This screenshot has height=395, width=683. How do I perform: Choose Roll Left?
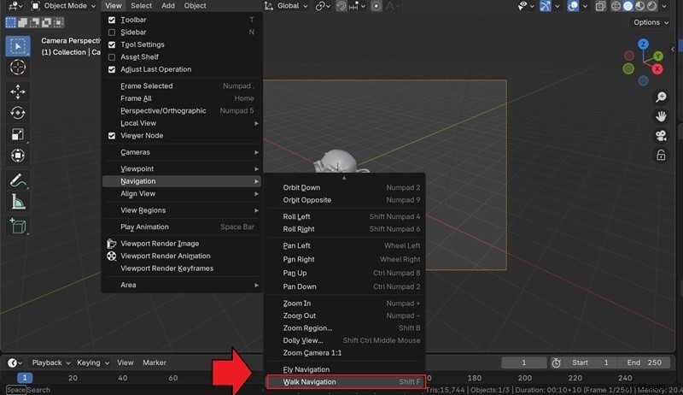click(346, 216)
